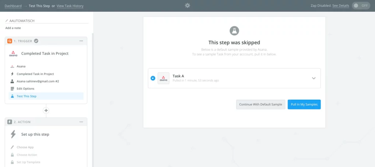Click the flask icon above step skipped
Image resolution: width=375 pixels, height=167 pixels.
point(234,31)
